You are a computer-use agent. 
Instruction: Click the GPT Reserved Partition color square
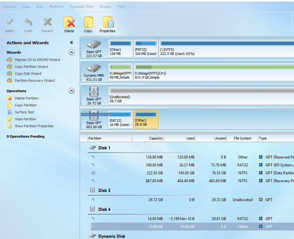pos(260,157)
